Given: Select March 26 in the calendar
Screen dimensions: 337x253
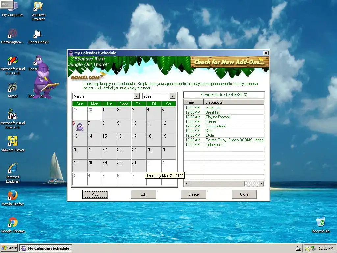Looking at the screenshot, I should 168,153.
